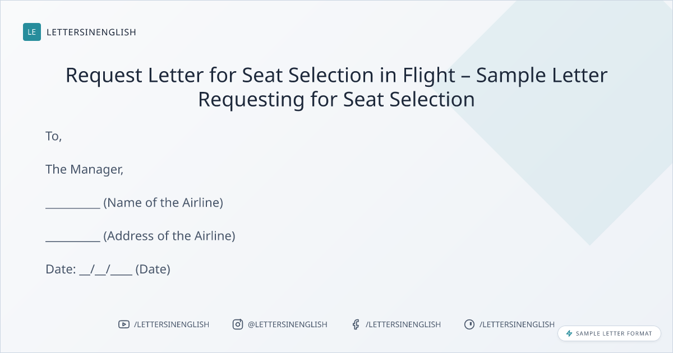Click the blank date field after Date:
The height and width of the screenshot is (353, 673).
click(106, 270)
